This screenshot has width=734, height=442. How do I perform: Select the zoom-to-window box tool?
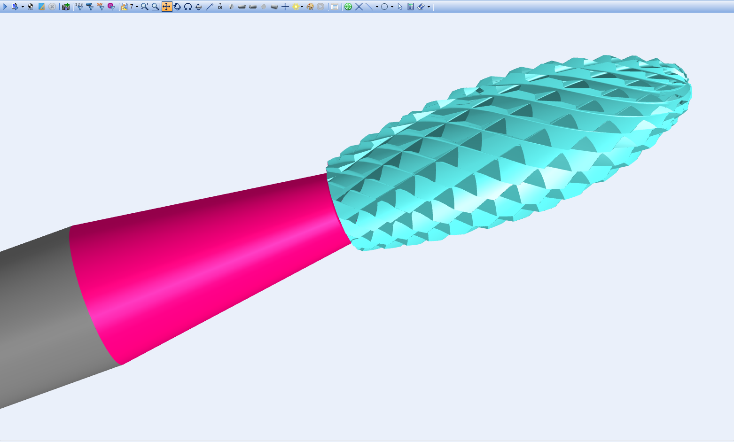[x=156, y=7]
